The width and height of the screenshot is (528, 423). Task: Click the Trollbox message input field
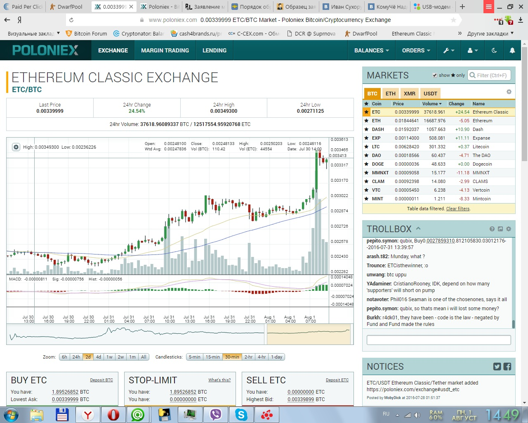(x=438, y=340)
